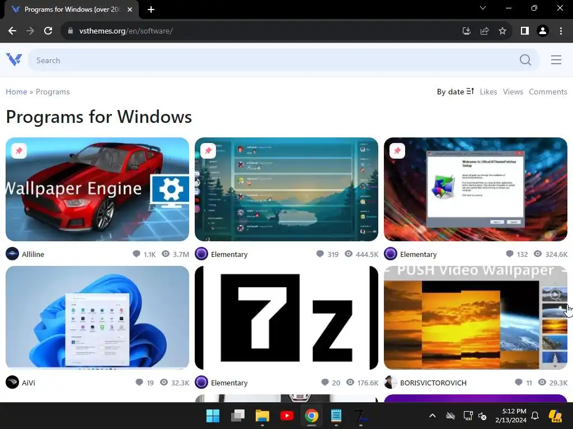
Task: Open Elementary author under the 7z card
Action: (229, 383)
